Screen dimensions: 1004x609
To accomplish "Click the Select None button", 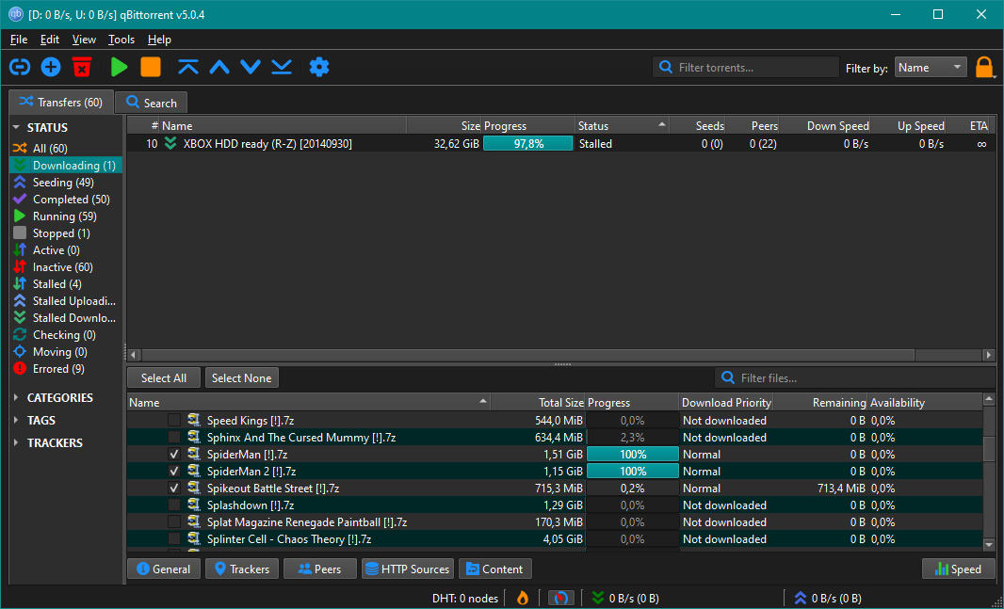I will pyautogui.click(x=242, y=378).
